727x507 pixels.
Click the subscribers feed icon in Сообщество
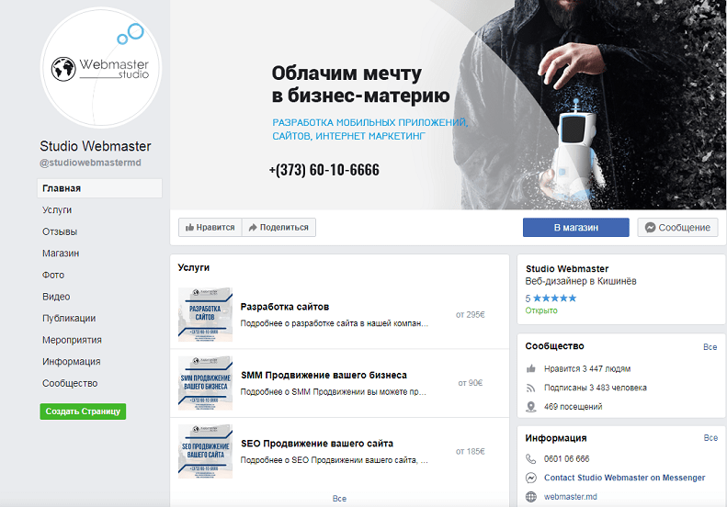tap(531, 388)
